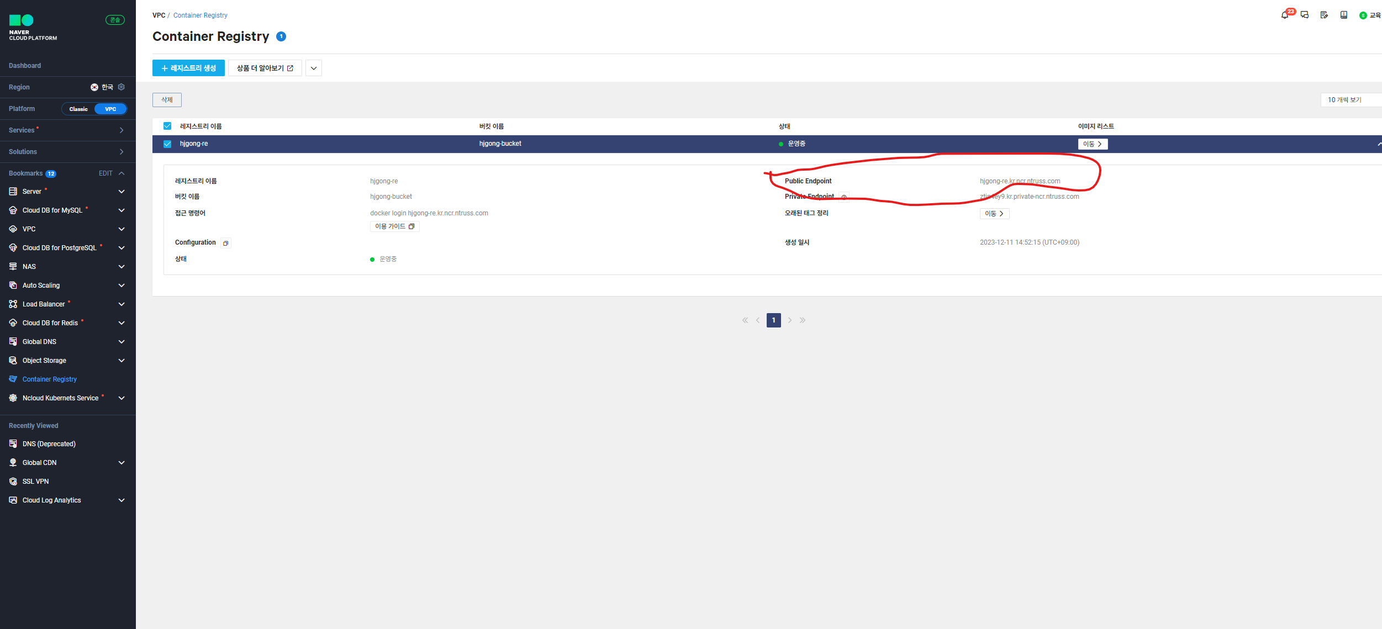1382x629 pixels.
Task: Click 이동 next to 오래된 태그 정리
Action: (x=994, y=214)
